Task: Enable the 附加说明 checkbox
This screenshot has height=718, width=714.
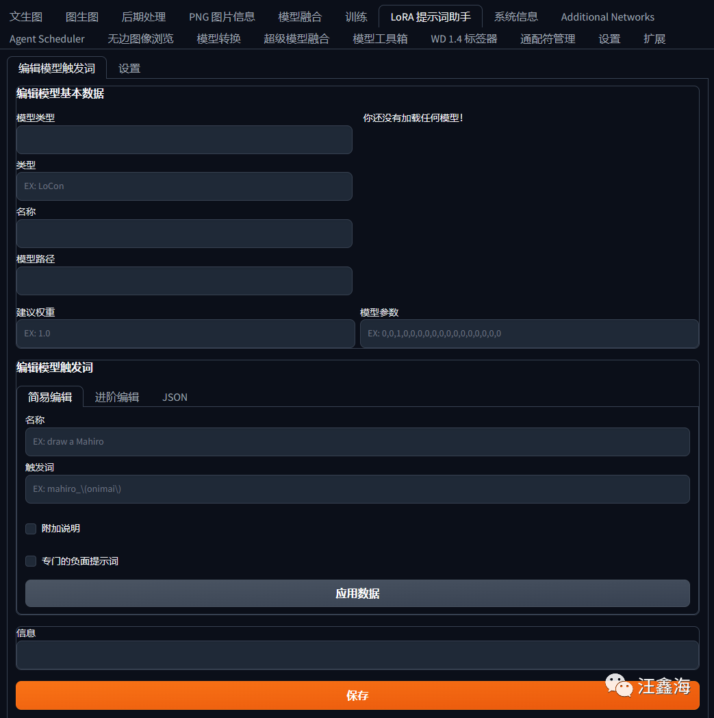Action: pyautogui.click(x=31, y=529)
